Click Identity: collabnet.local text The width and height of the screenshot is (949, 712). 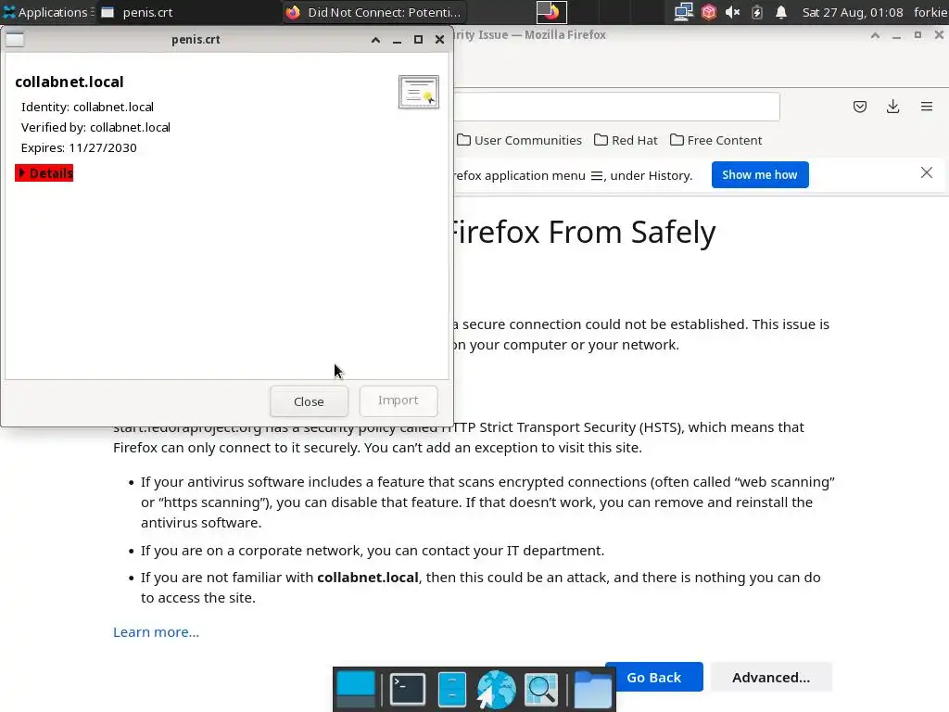point(88,108)
